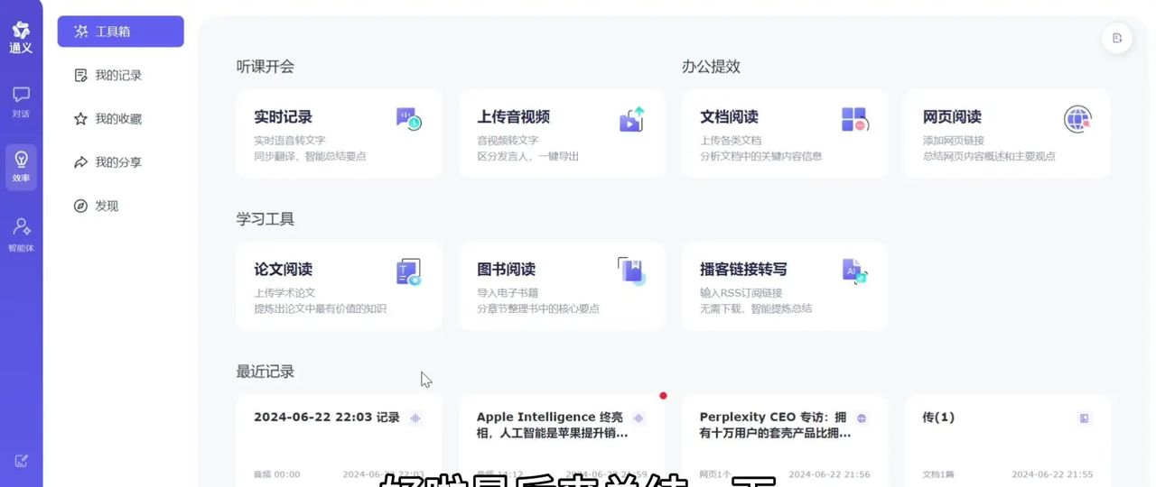Click the 音视频转文字 subtitle
This screenshot has height=487, width=1156.
[x=508, y=141]
